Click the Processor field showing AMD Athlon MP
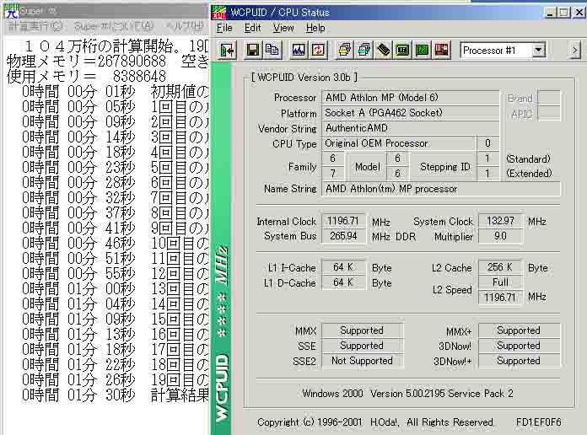The height and width of the screenshot is (435, 587). 410,98
